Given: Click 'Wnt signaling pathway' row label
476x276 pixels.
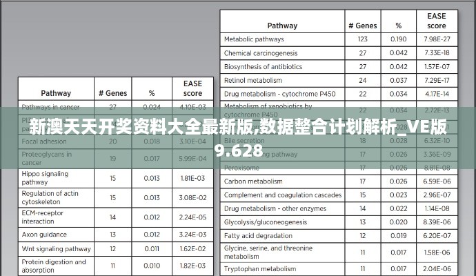Looking at the screenshot, I should click(x=56, y=249).
